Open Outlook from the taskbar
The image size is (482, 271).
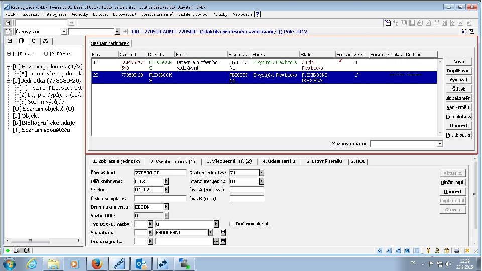(141, 264)
